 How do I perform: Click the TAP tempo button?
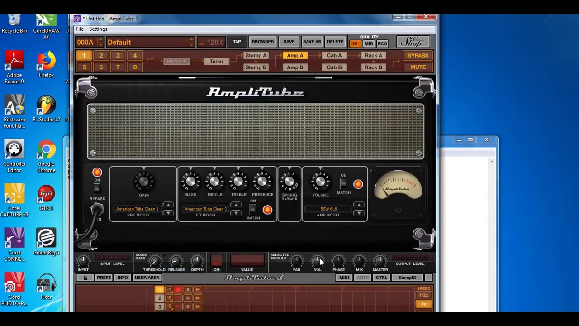pyautogui.click(x=237, y=42)
